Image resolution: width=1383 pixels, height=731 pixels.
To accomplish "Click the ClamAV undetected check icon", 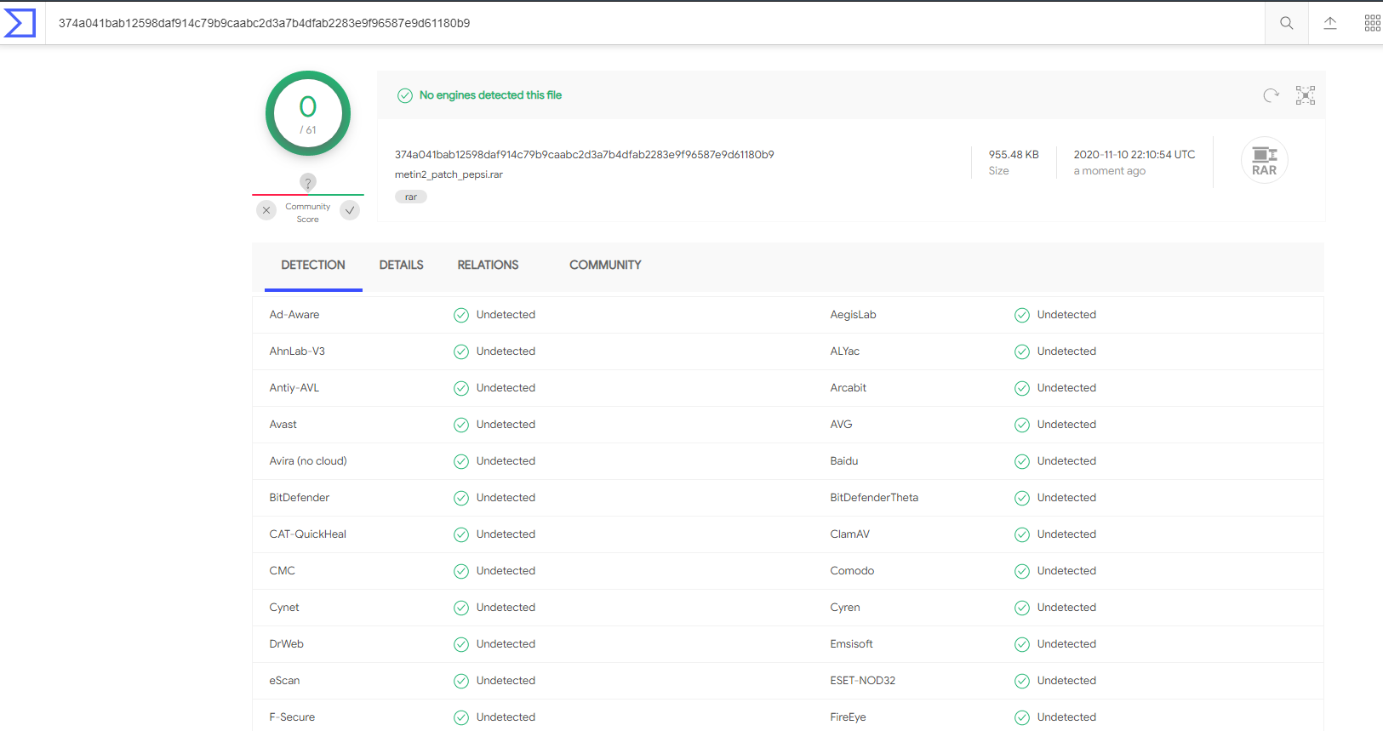I will tap(1022, 534).
